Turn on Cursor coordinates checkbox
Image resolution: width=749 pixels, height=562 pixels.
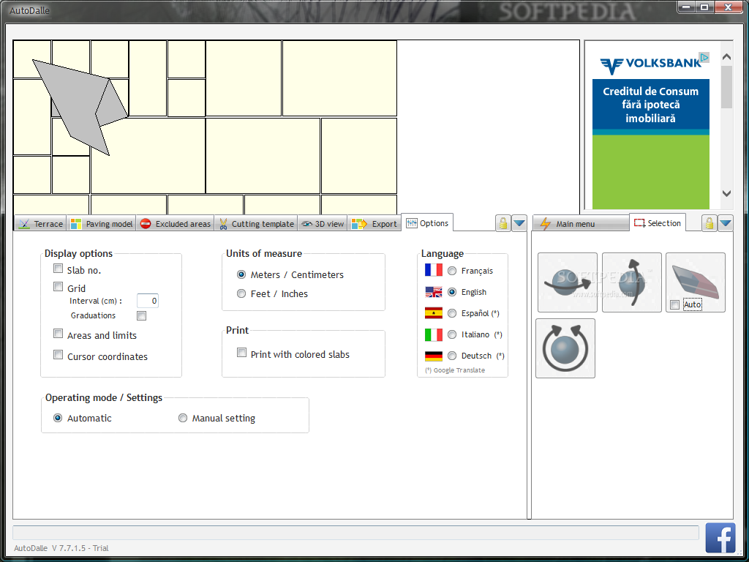(59, 355)
